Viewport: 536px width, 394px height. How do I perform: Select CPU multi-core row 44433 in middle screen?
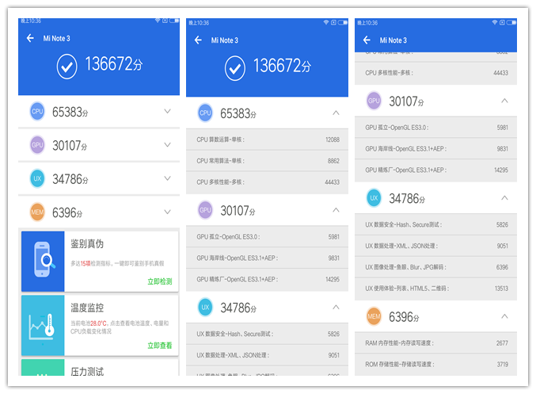(267, 182)
